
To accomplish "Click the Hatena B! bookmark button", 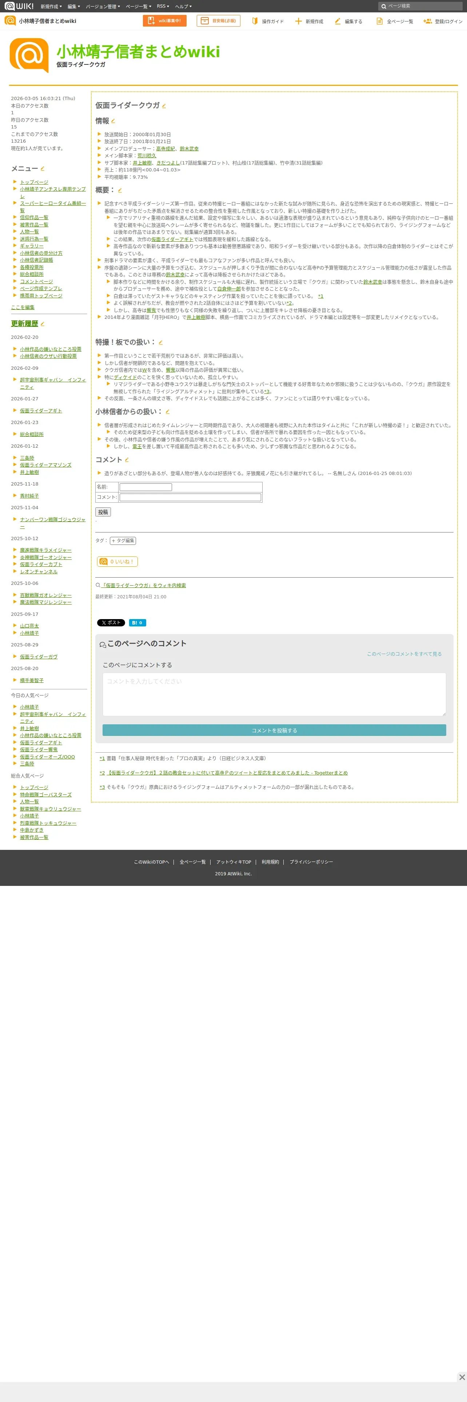I will click(137, 623).
